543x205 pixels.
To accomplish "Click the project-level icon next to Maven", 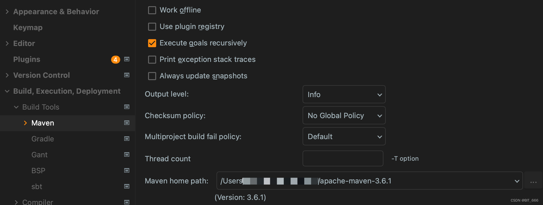I will 127,123.
